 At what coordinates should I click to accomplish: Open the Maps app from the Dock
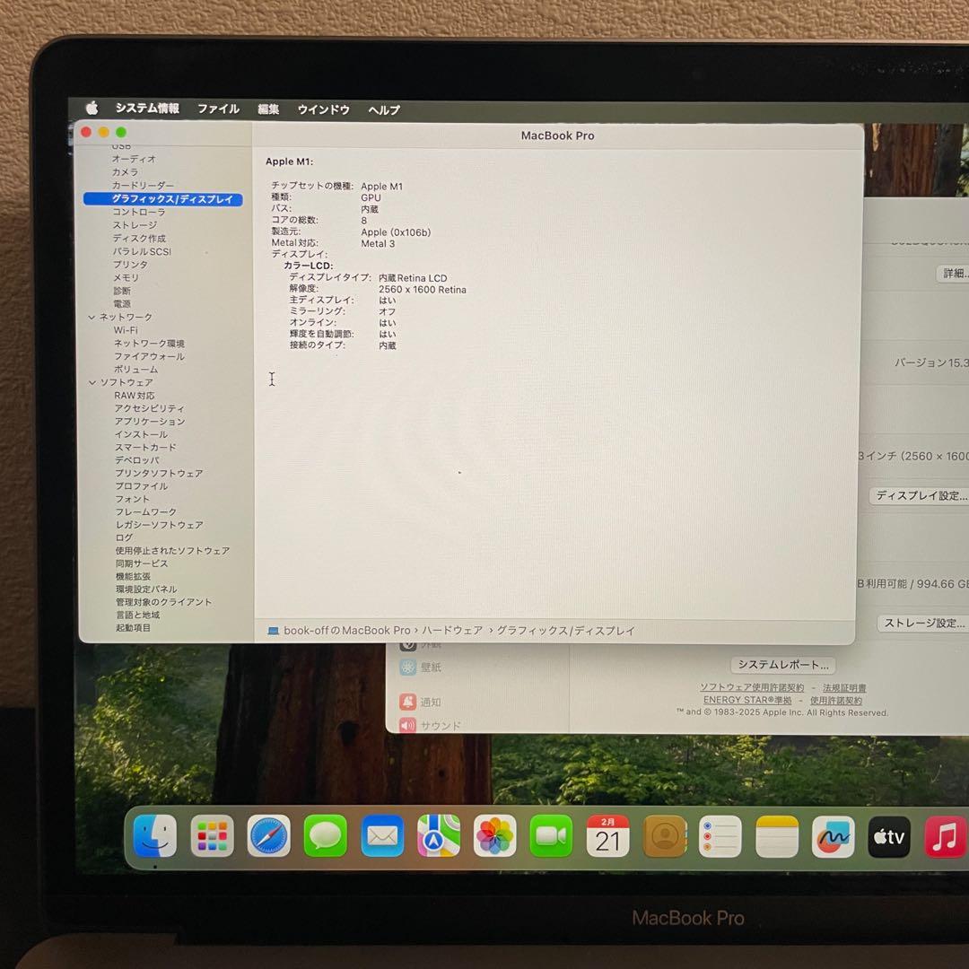click(x=438, y=835)
